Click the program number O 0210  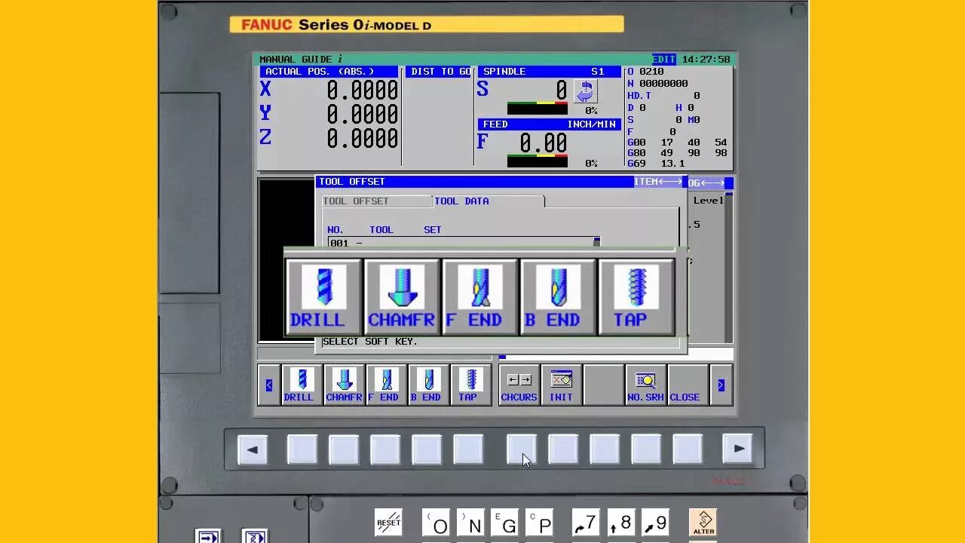[x=645, y=72]
